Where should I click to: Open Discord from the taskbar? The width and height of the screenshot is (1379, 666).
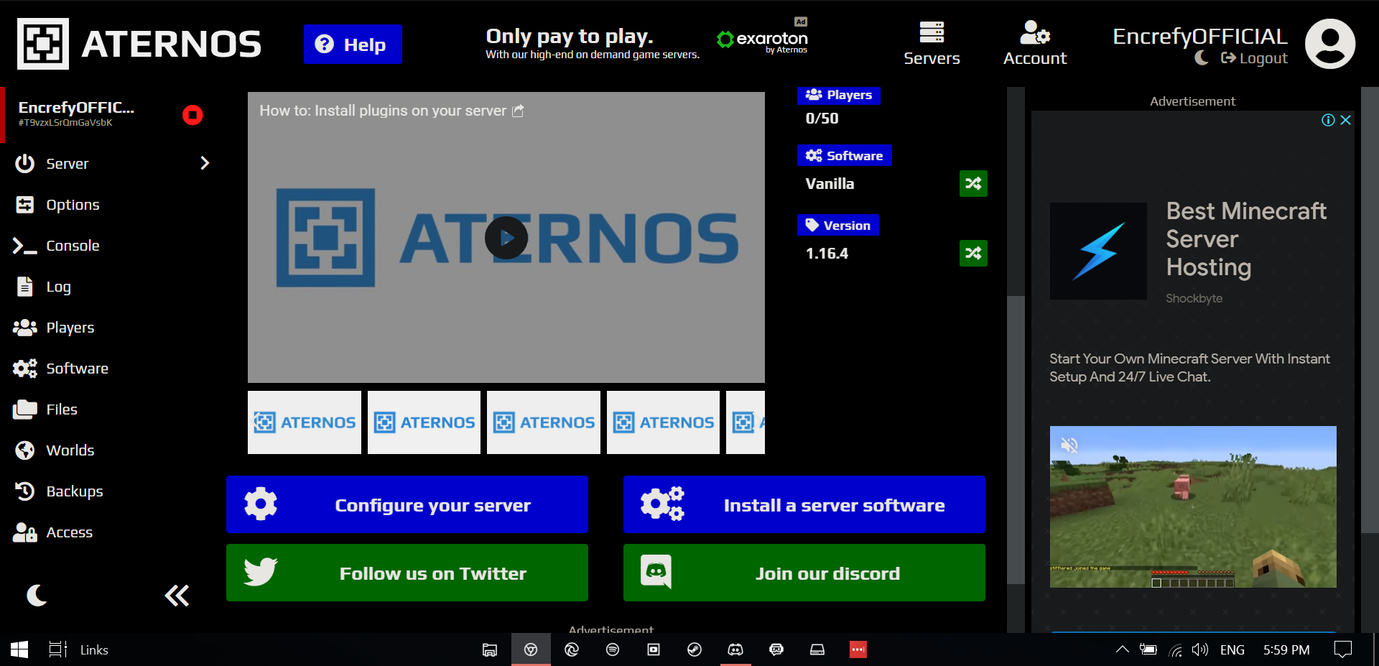[x=735, y=649]
